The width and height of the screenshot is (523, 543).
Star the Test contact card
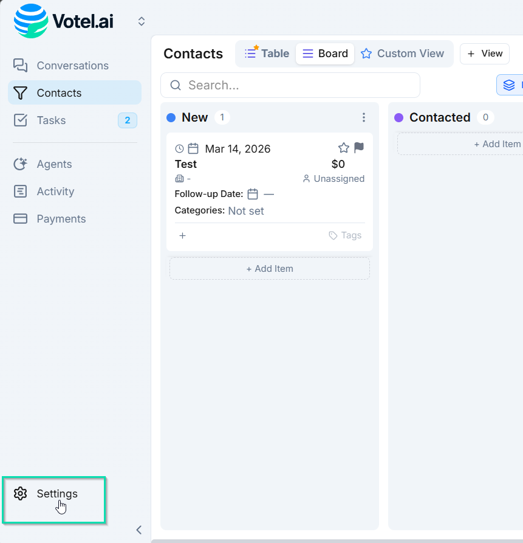[344, 148]
